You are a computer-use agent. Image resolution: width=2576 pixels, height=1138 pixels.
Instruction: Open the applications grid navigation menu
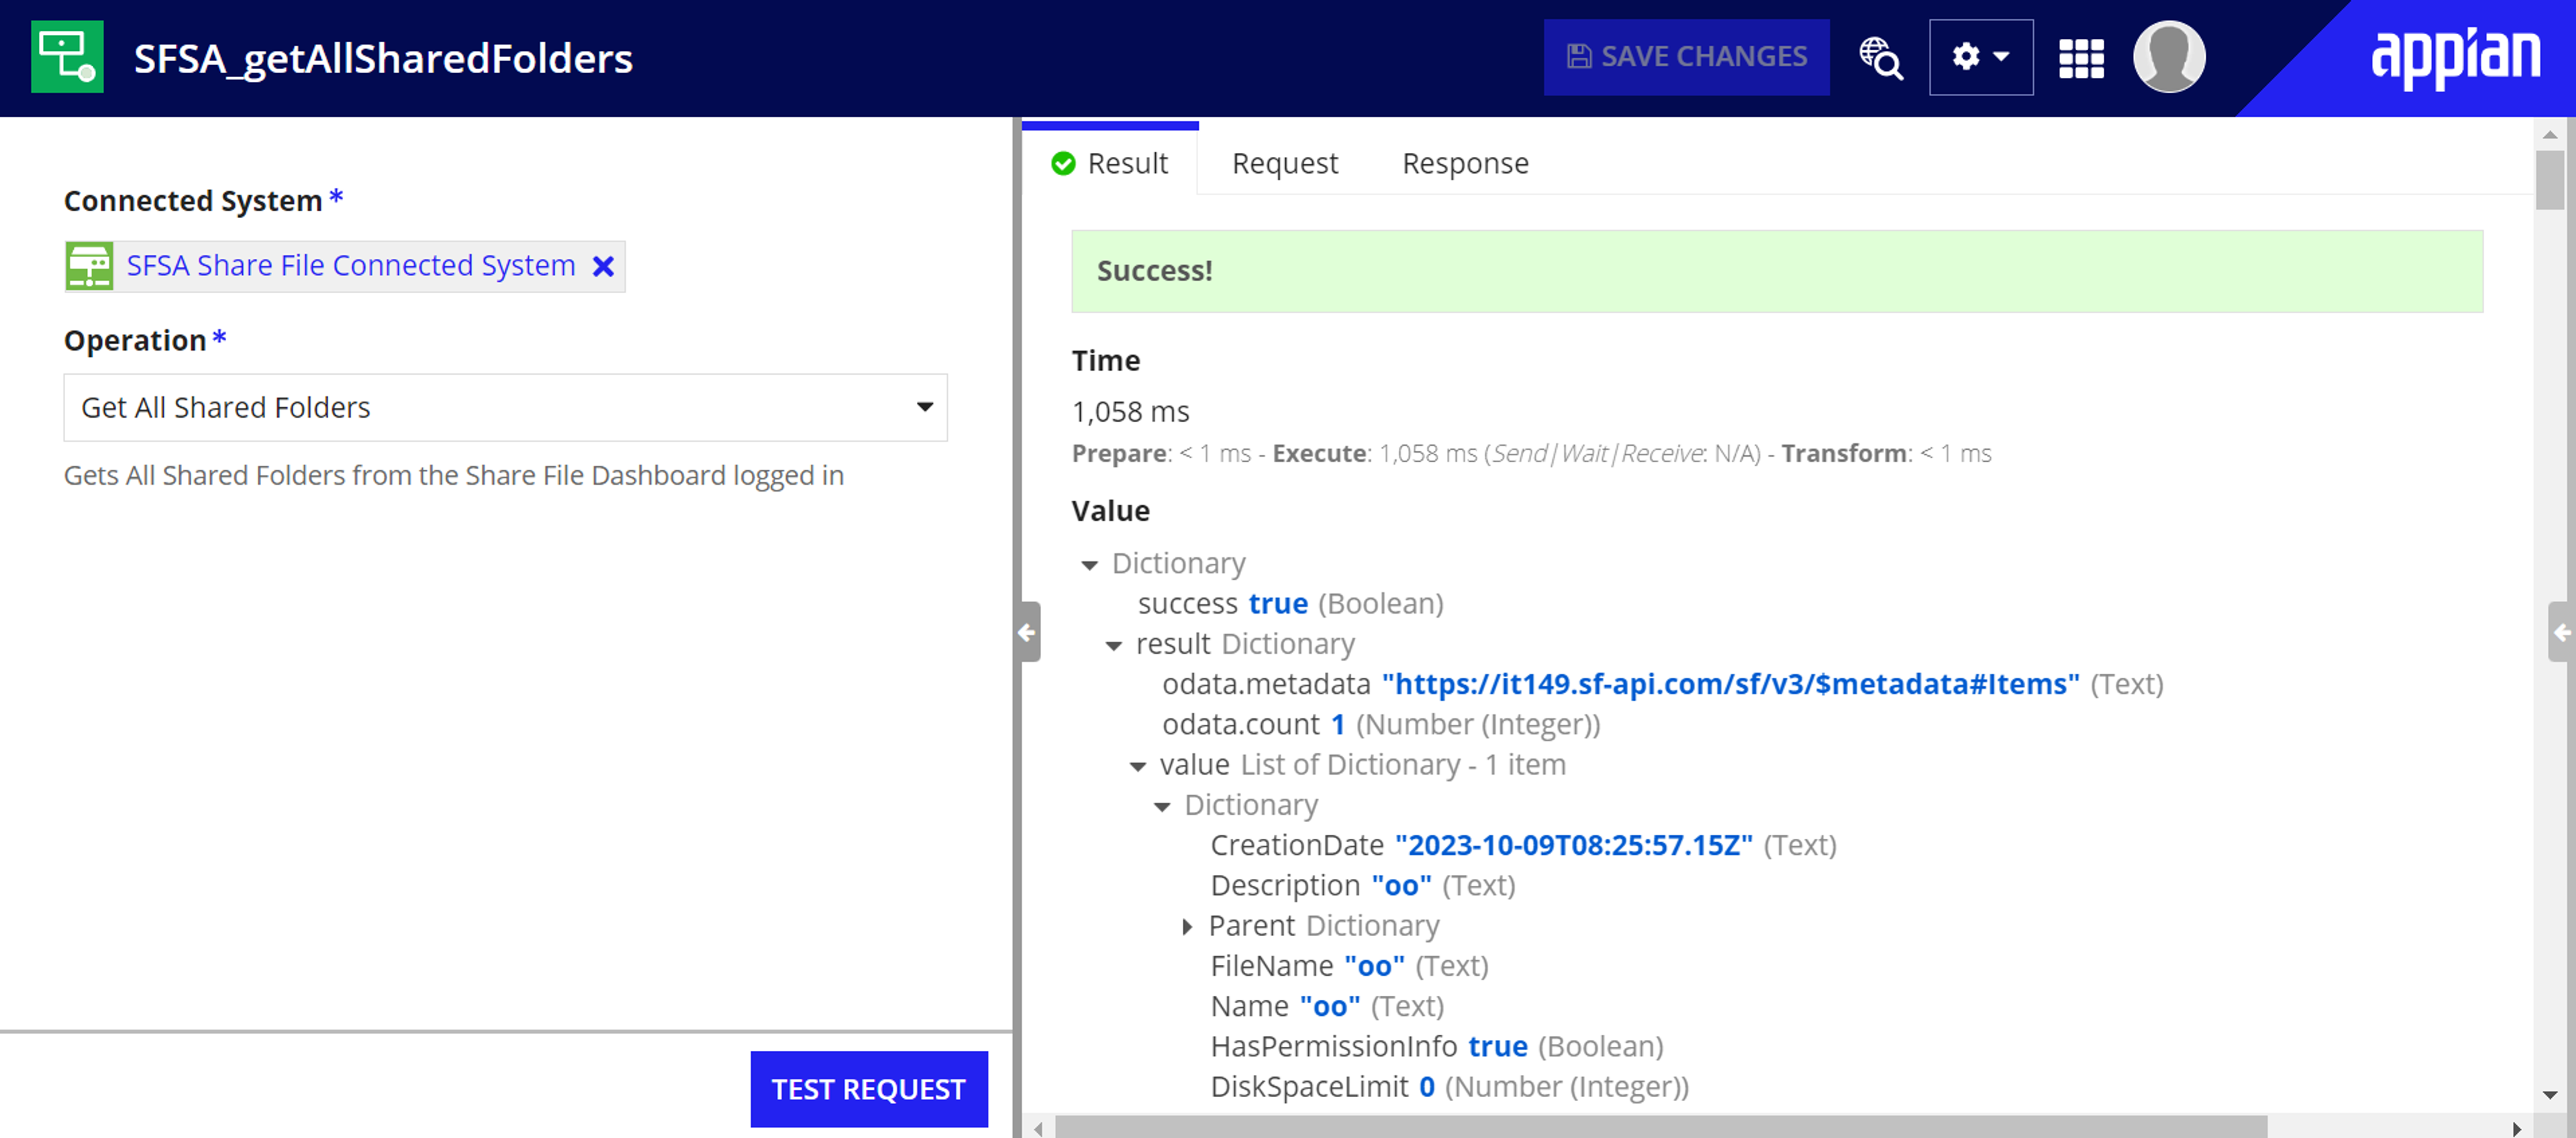pos(2081,58)
